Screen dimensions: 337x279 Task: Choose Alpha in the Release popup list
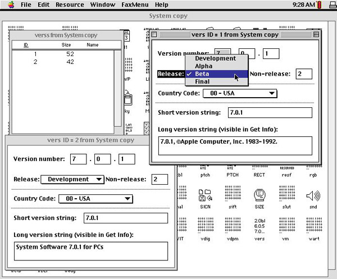pyautogui.click(x=203, y=66)
